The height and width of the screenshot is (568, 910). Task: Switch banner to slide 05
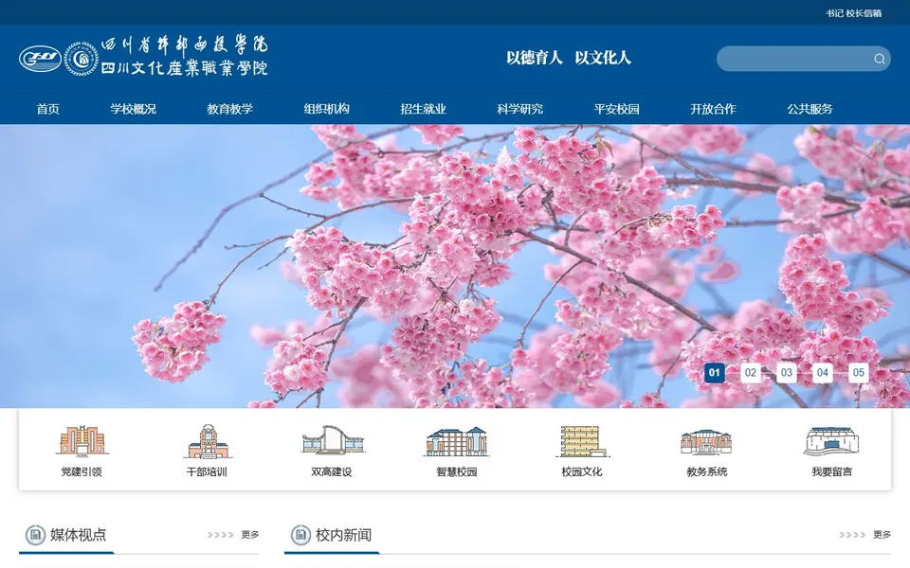pyautogui.click(x=859, y=373)
